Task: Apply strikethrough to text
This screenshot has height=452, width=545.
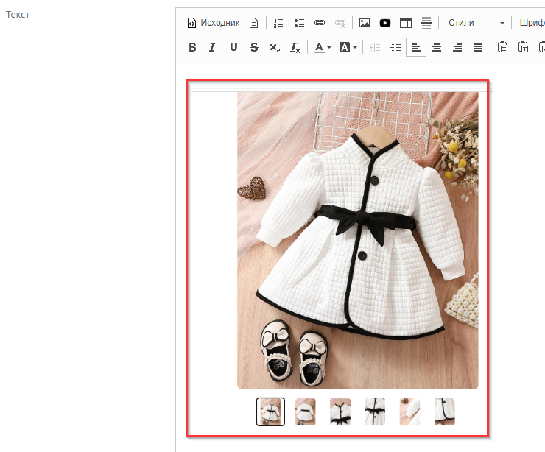Action: (x=254, y=48)
